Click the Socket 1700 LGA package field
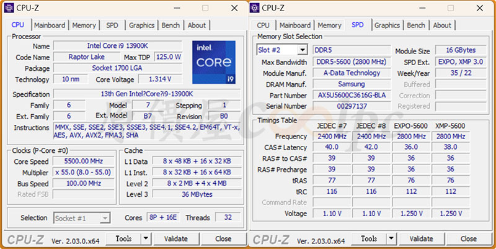This screenshot has height=249, width=496. pyautogui.click(x=118, y=68)
